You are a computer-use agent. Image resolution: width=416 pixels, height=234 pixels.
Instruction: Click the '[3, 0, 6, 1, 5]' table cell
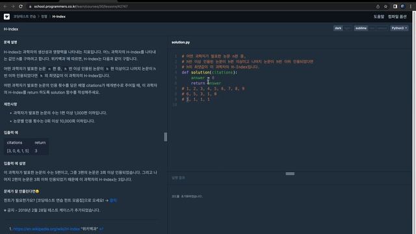[18, 151]
